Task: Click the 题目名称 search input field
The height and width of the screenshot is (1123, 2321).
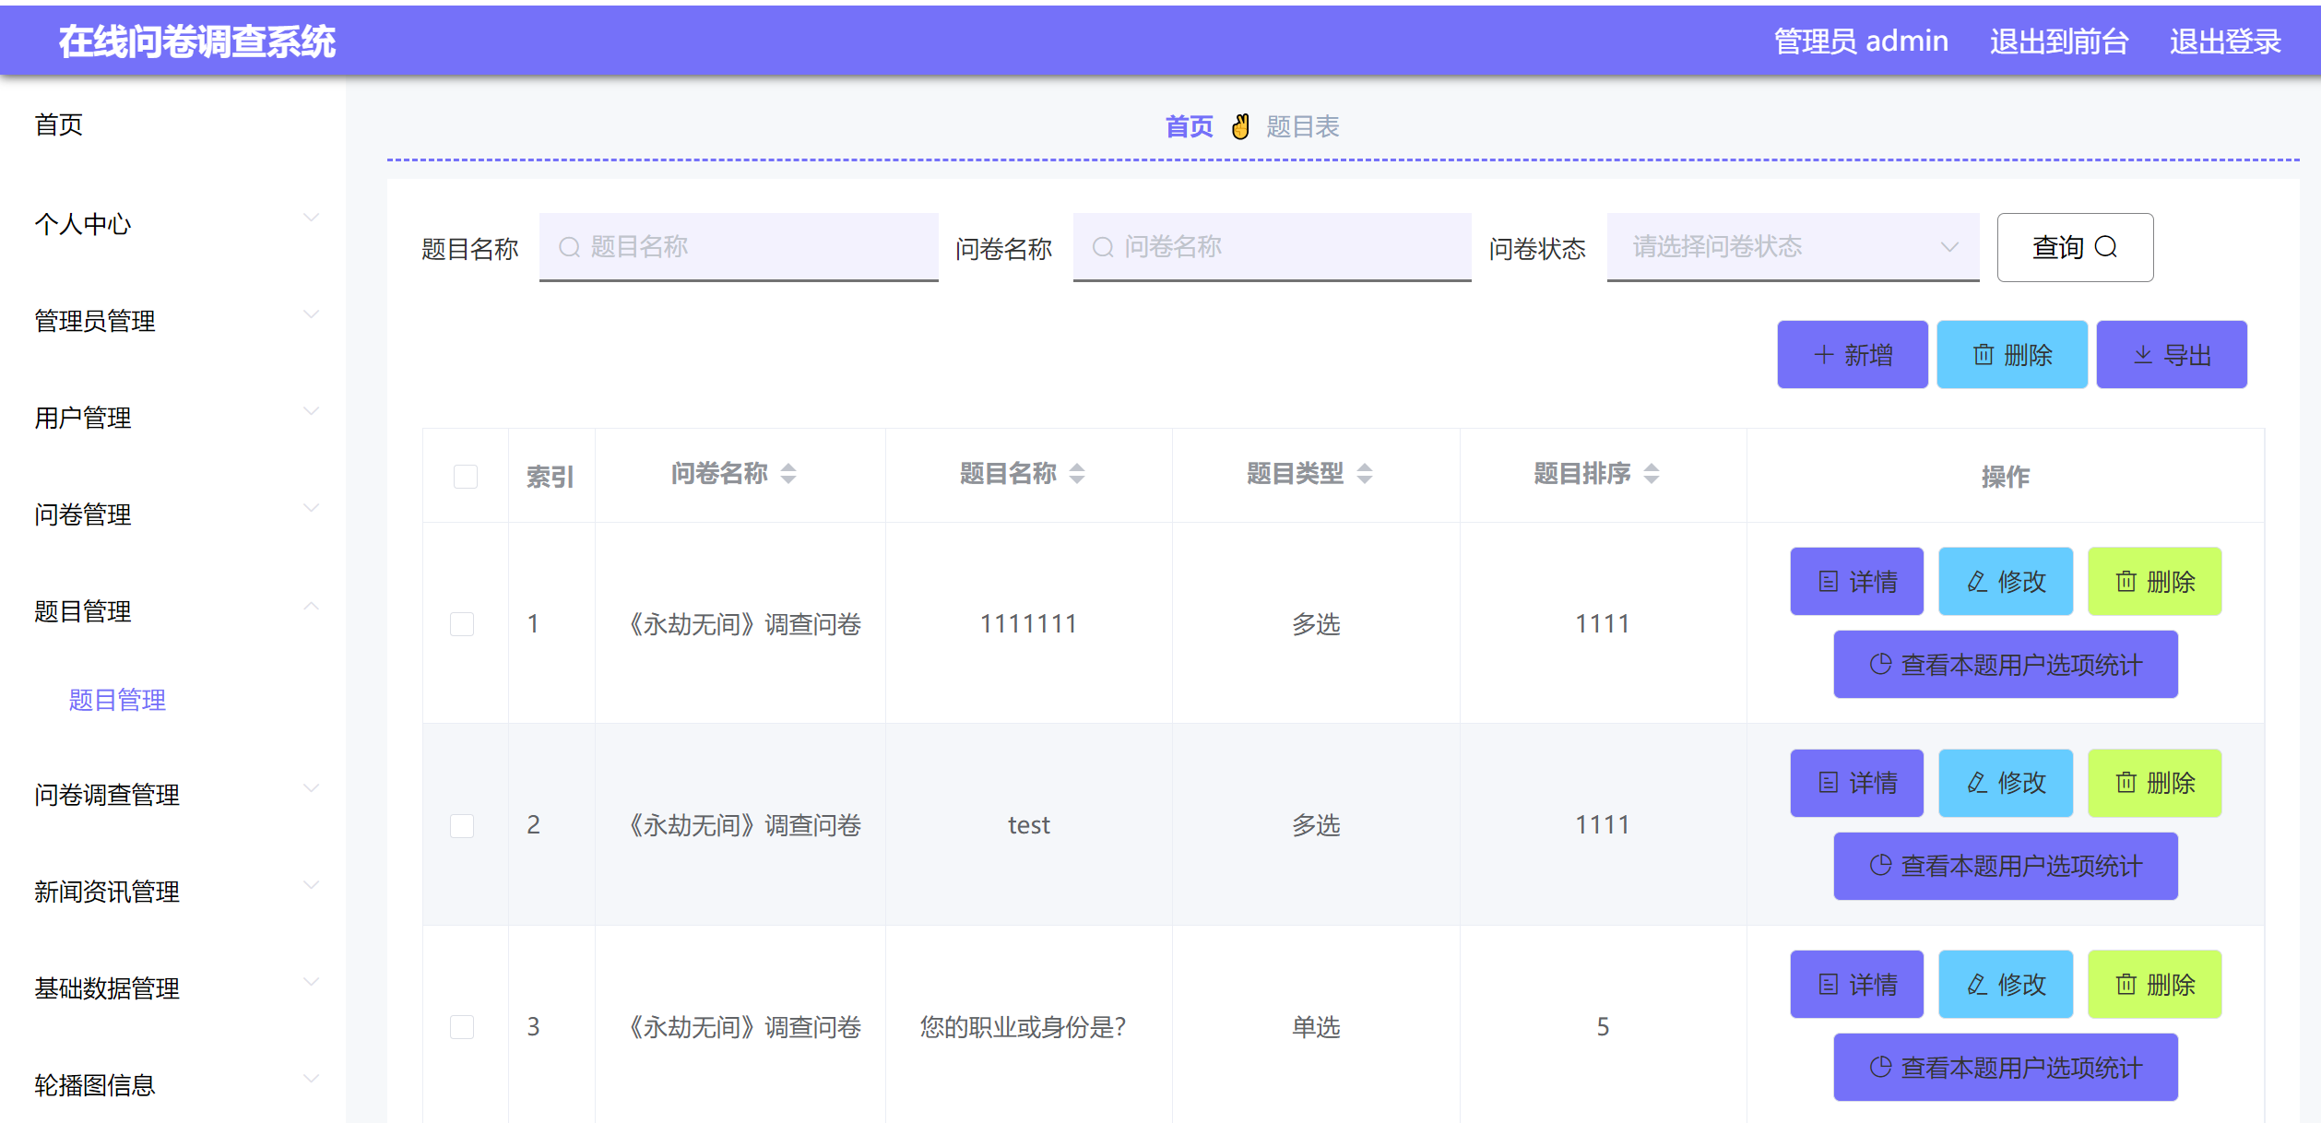Action: 738,246
